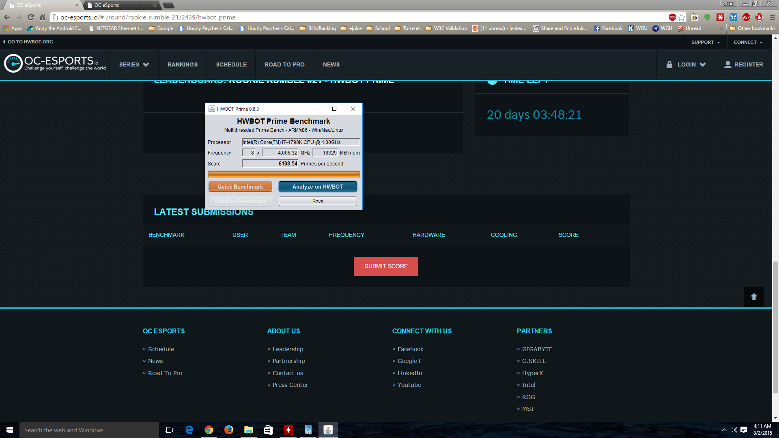Open the LinkedIn footer link
The width and height of the screenshot is (779, 438).
(x=409, y=373)
